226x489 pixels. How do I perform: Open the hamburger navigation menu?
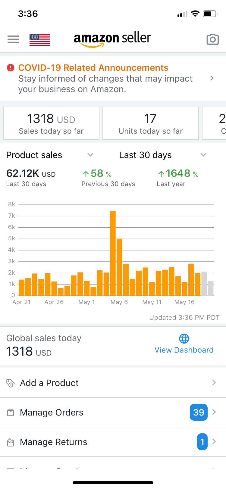click(x=13, y=39)
